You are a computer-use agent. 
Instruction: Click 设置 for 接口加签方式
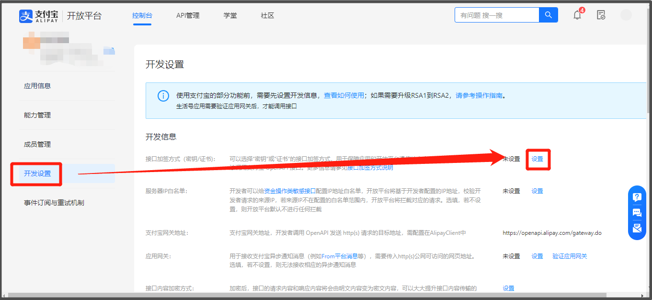(538, 159)
